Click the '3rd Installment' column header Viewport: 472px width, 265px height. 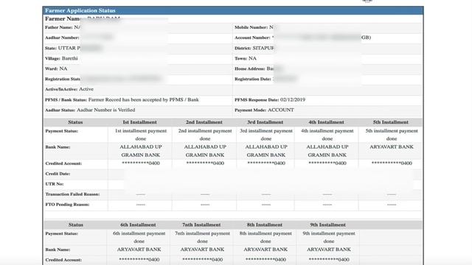(265, 122)
